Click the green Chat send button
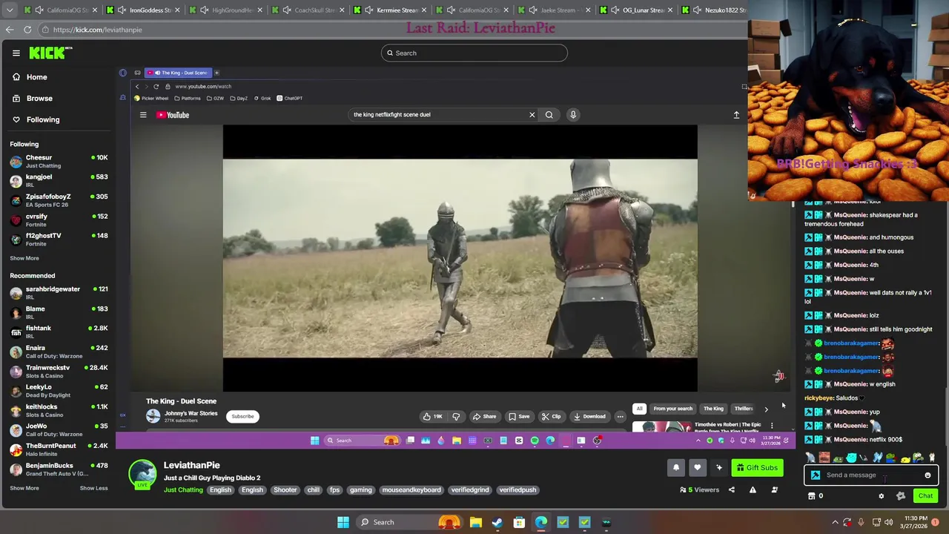This screenshot has height=534, width=949. point(925,496)
